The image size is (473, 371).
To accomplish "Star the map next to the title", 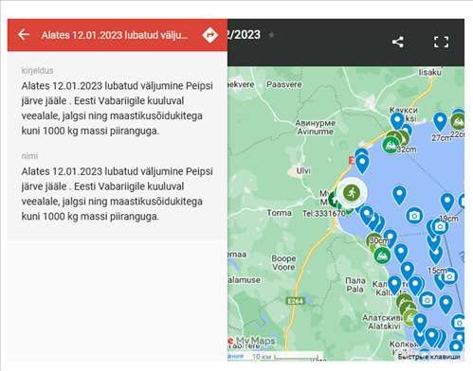I will (x=271, y=35).
